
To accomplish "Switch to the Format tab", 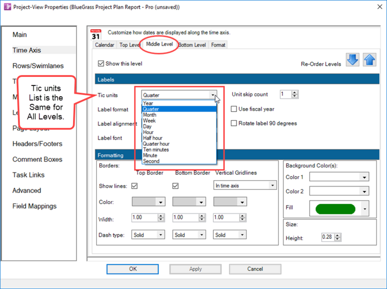I will click(x=218, y=45).
